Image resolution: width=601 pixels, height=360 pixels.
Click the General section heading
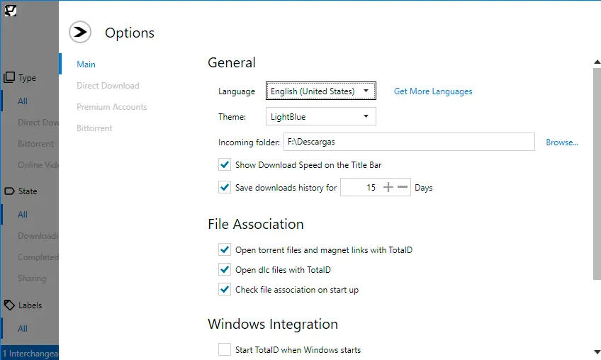coord(232,62)
